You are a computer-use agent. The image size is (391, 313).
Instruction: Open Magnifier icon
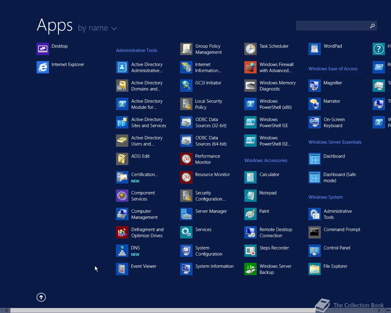coord(315,86)
